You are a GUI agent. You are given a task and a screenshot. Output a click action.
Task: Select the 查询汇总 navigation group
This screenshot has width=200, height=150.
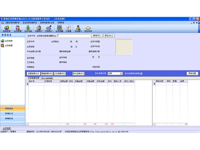pyautogui.click(x=12, y=114)
